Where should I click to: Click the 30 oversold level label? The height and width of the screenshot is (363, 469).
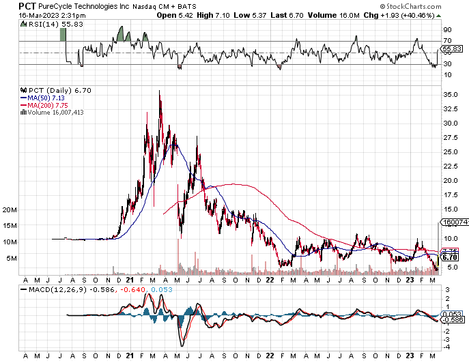pyautogui.click(x=447, y=64)
